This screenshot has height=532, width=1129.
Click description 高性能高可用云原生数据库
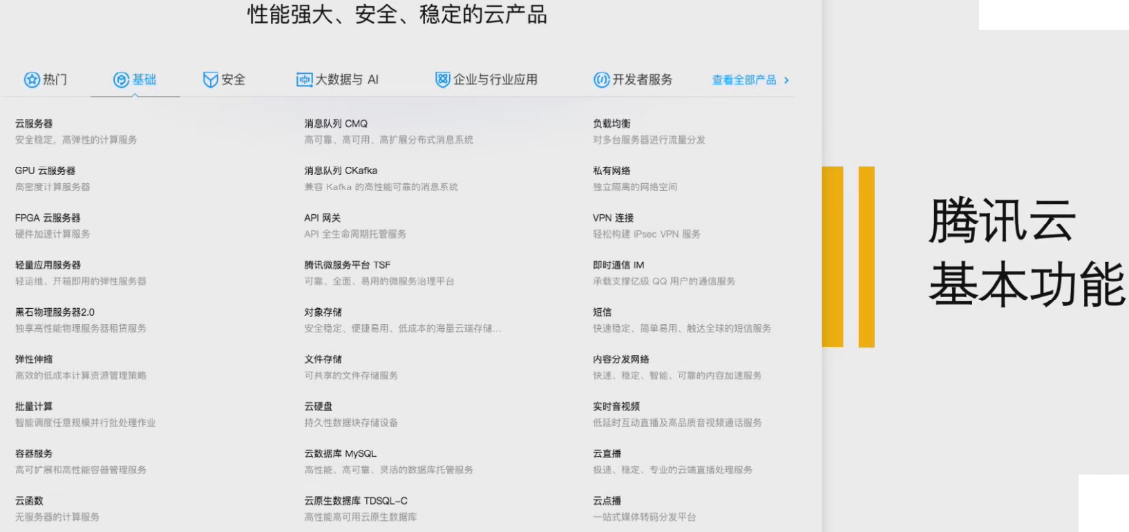[x=361, y=517]
